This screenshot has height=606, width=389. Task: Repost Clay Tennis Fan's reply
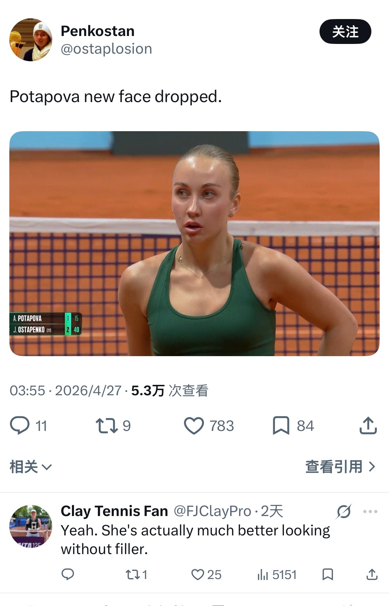click(132, 575)
